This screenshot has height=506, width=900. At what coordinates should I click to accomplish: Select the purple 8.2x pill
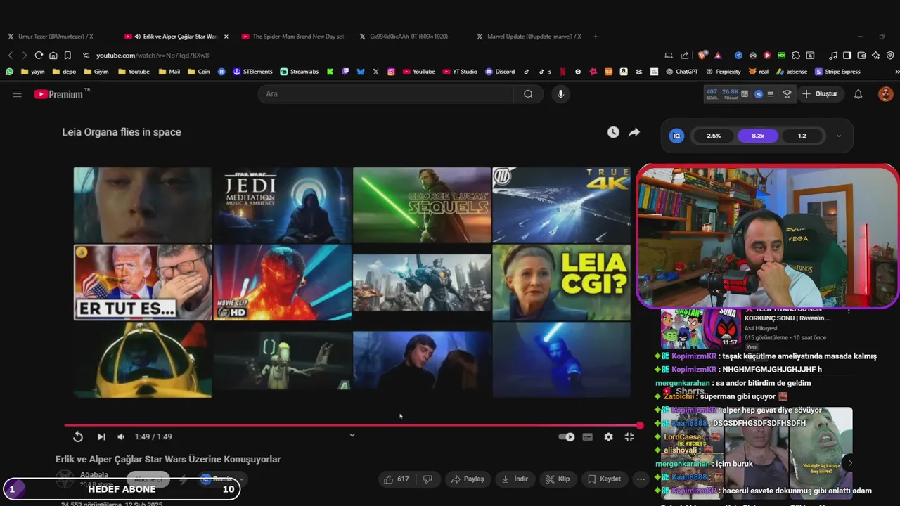click(757, 136)
